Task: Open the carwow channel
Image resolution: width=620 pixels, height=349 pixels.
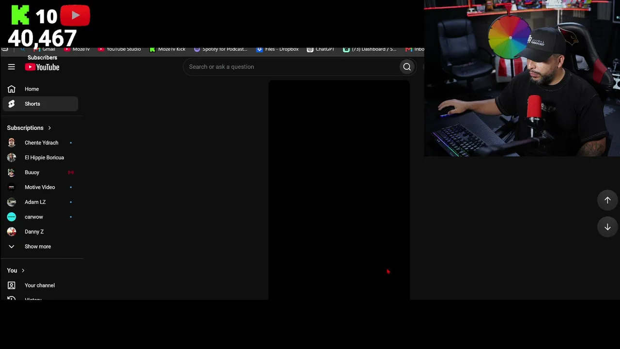Action: pos(40,217)
